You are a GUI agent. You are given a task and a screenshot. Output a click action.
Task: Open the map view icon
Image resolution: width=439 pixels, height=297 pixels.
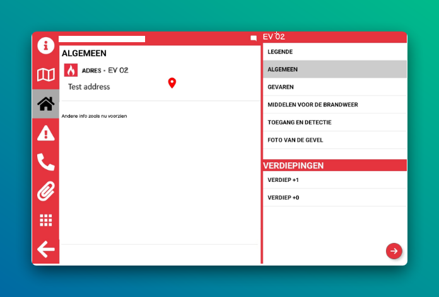(45, 75)
